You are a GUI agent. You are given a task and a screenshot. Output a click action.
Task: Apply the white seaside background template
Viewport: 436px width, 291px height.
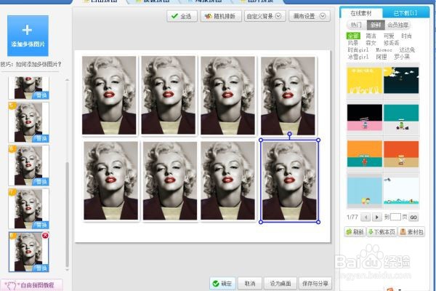401,191
